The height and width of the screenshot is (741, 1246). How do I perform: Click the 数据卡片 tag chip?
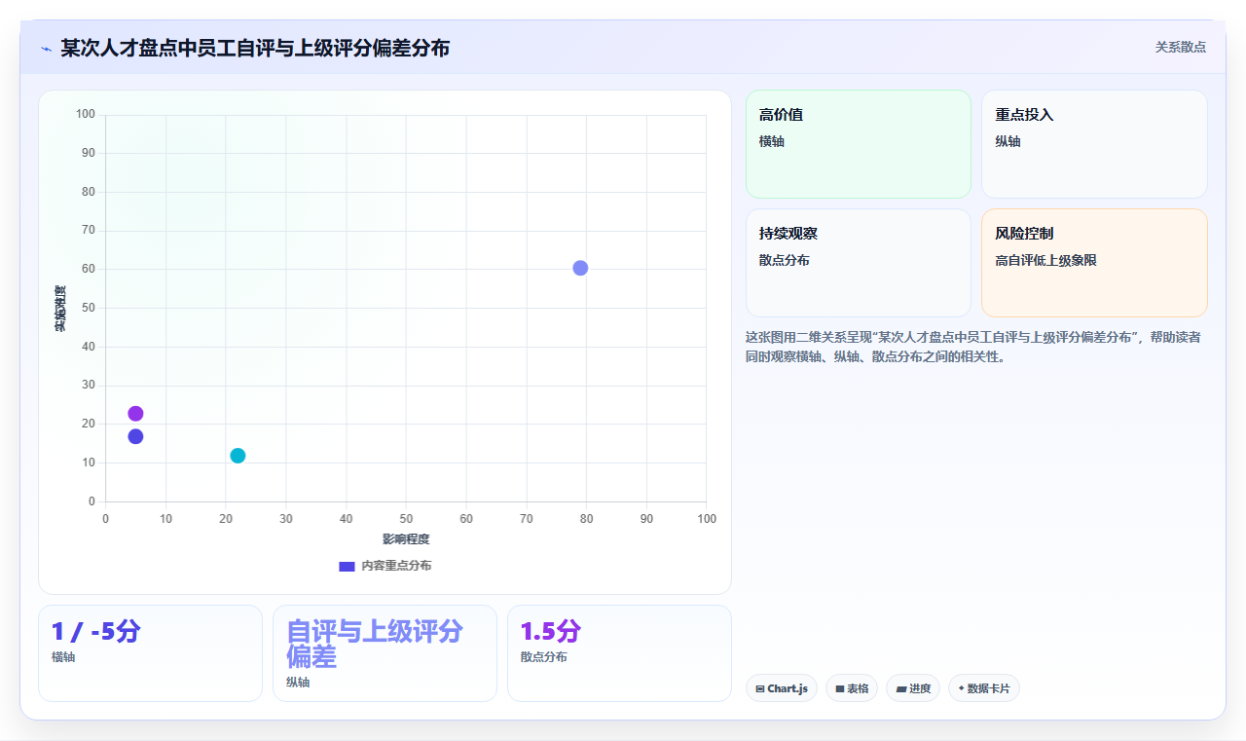[984, 688]
